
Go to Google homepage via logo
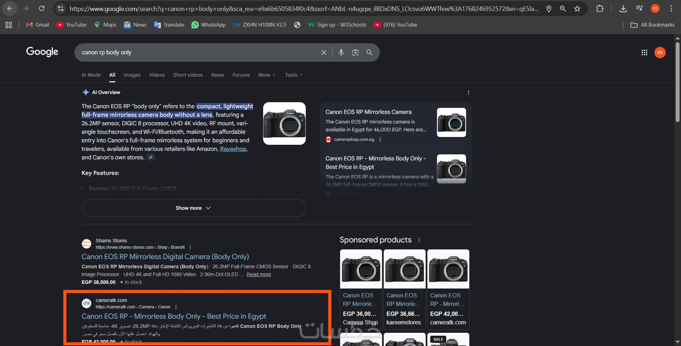click(x=42, y=52)
